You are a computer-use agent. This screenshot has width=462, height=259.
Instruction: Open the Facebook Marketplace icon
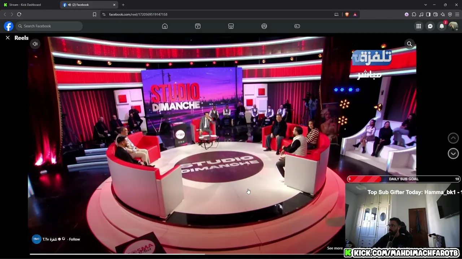[231, 26]
